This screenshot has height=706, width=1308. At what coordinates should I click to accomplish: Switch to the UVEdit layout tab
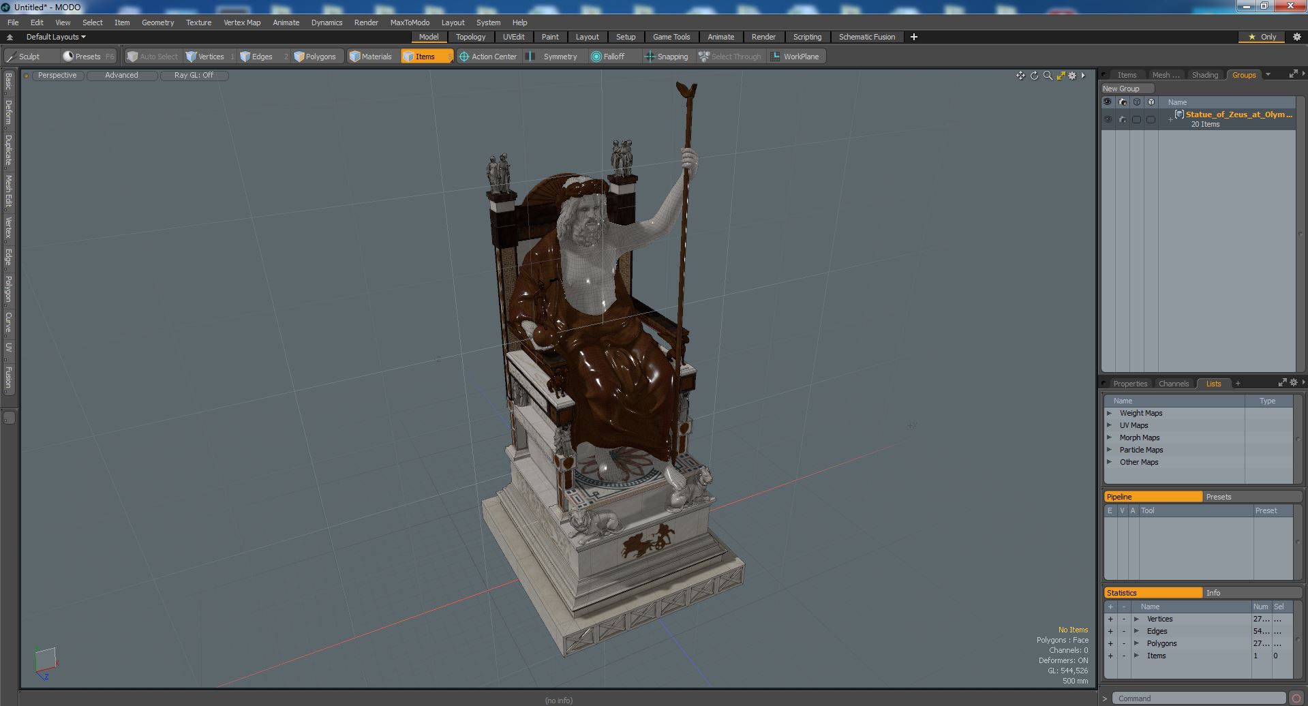point(513,37)
